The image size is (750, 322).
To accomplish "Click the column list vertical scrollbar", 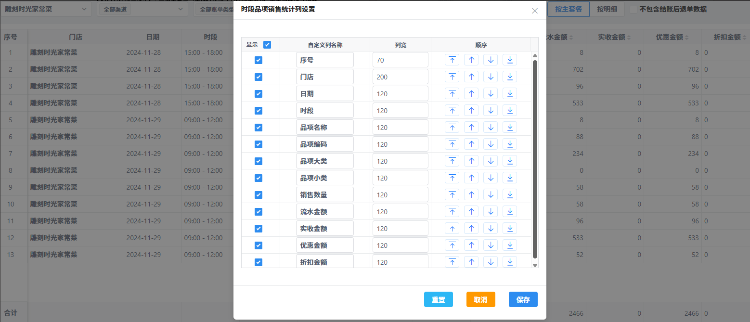I will tap(535, 159).
